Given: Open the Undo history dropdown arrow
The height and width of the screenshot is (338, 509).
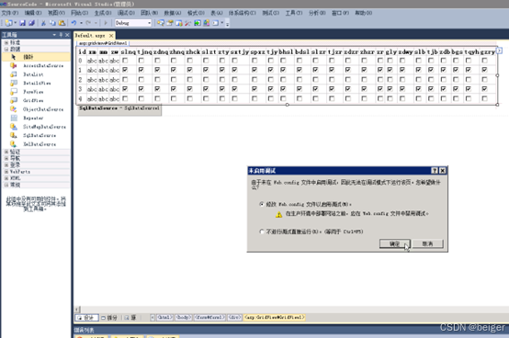Looking at the screenshot, I should pyautogui.click(x=81, y=23).
